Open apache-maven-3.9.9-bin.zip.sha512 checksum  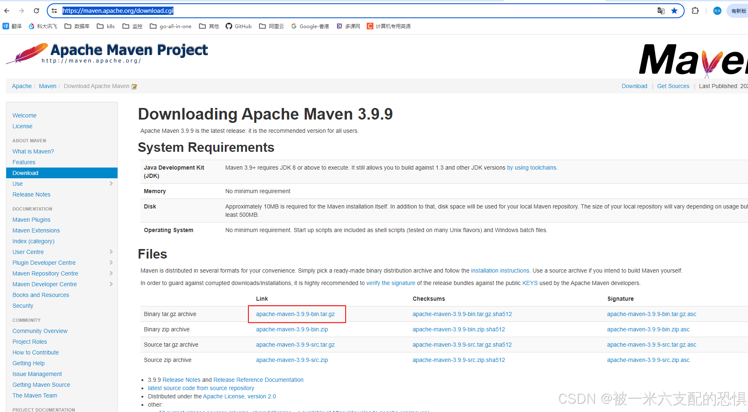point(459,329)
